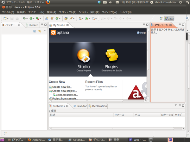Open Package Explorer view menu triangle

[x=45, y=30]
